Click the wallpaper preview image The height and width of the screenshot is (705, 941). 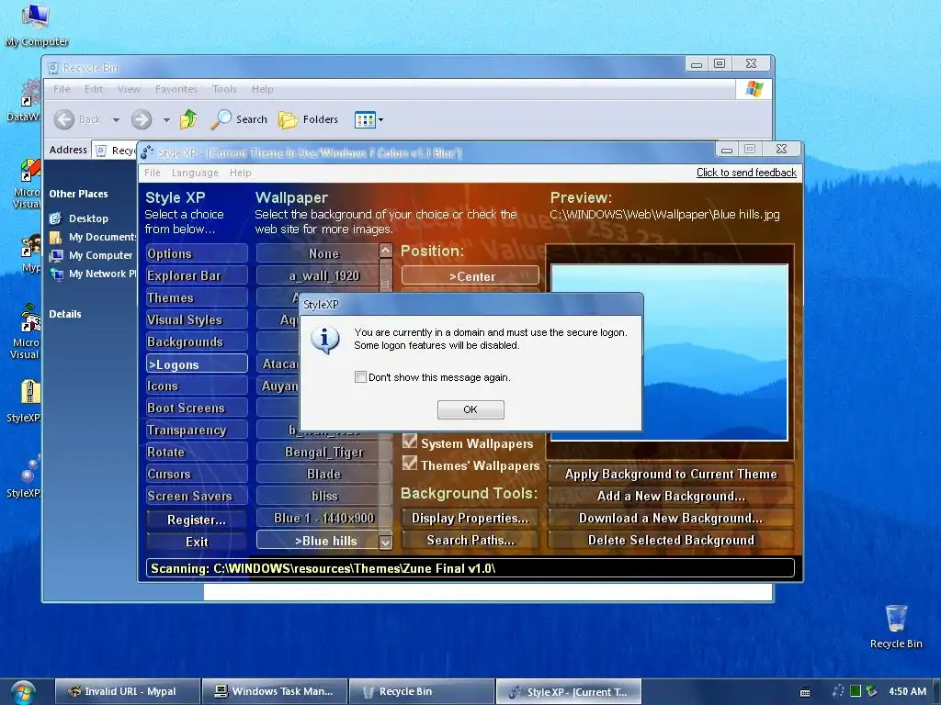(x=669, y=352)
